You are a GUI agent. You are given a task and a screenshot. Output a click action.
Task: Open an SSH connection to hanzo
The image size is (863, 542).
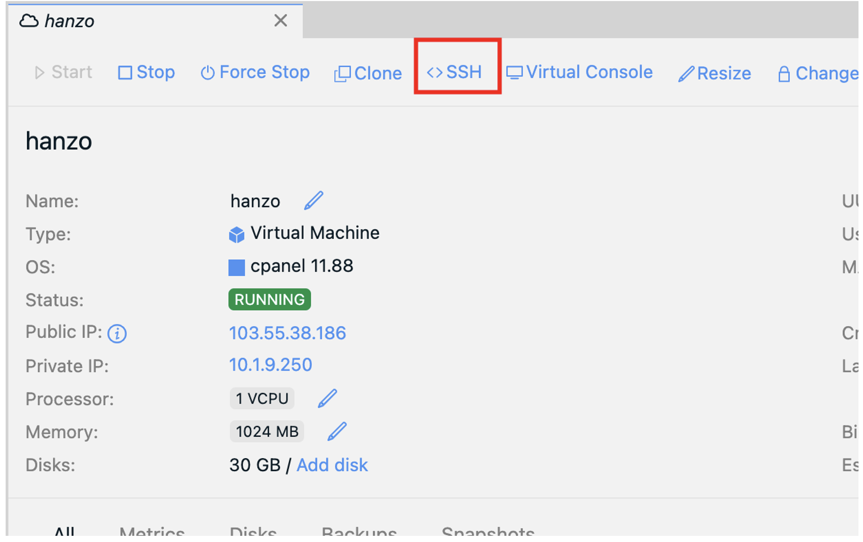click(456, 71)
